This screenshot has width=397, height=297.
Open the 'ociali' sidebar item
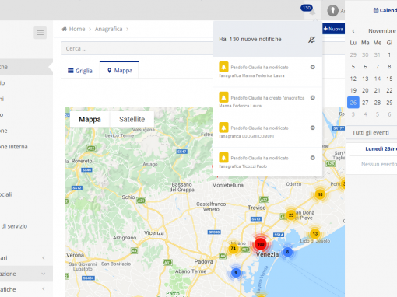point(6,194)
